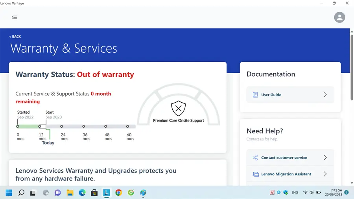Click the 60 mos timeline marker
354x199 pixels.
tap(127, 126)
